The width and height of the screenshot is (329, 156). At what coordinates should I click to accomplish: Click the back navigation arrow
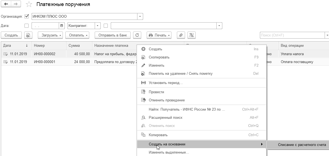click(x=6, y=4)
